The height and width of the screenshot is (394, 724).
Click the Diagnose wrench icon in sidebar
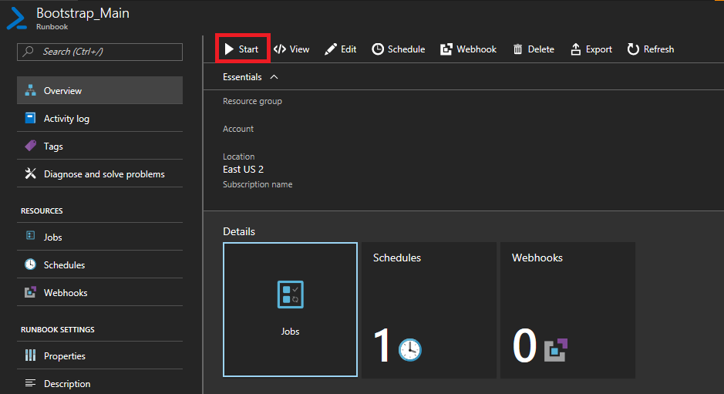(x=31, y=173)
